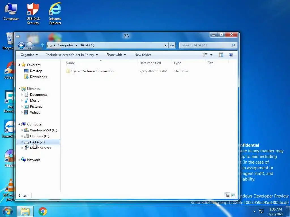Change your view icon button
Viewport: 290px width, 217px height.
[205, 55]
